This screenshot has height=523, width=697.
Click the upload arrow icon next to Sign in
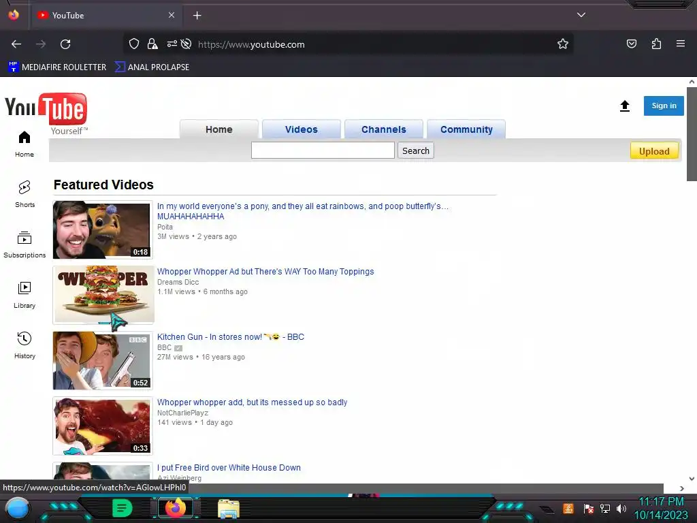click(625, 106)
